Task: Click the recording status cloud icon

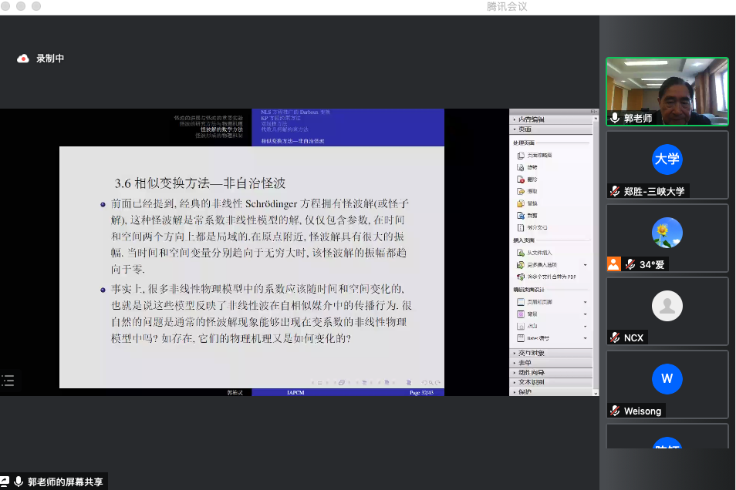Action: [x=23, y=59]
